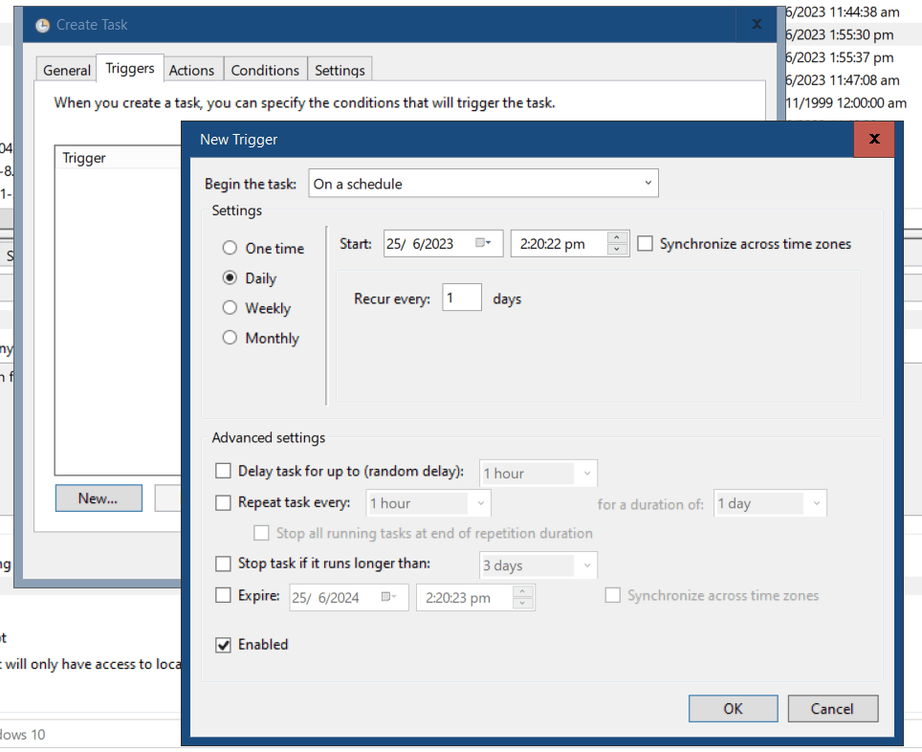922x752 pixels.
Task: Select the Weekly schedule option
Action: 230,308
